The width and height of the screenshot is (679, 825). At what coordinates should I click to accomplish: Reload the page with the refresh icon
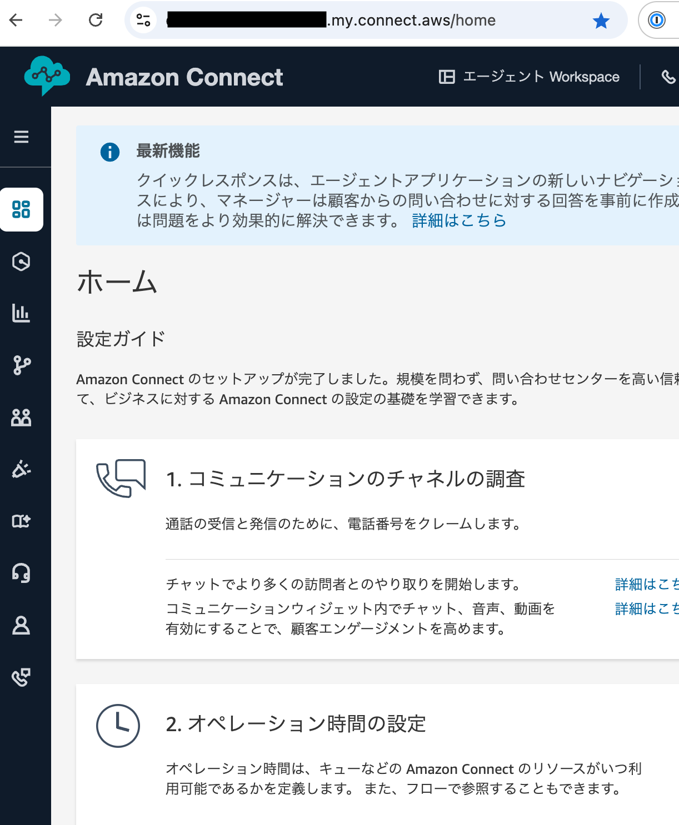click(x=96, y=21)
